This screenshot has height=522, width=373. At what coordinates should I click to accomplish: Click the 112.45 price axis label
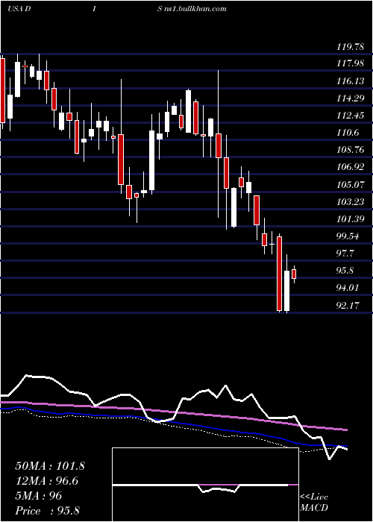pyautogui.click(x=350, y=116)
